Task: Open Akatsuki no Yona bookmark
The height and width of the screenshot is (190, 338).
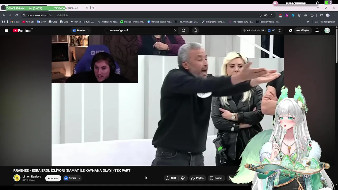Action: pos(107,22)
